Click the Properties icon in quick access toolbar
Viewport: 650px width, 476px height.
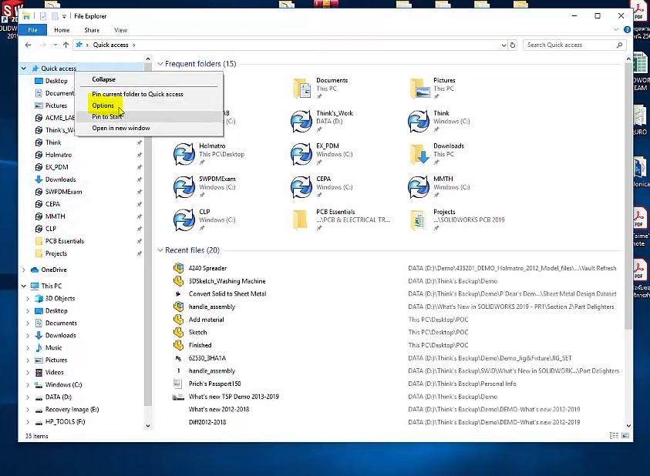click(43, 16)
